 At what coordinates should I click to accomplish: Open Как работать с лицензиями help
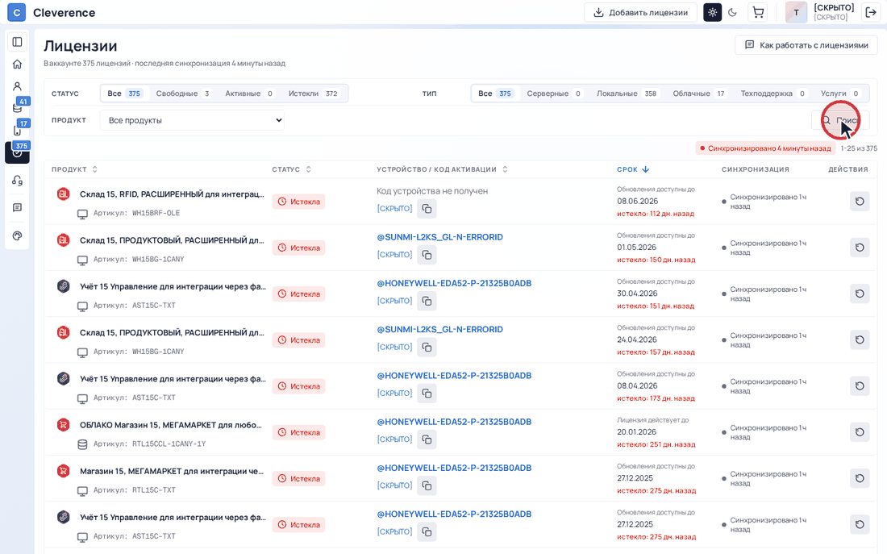(806, 44)
